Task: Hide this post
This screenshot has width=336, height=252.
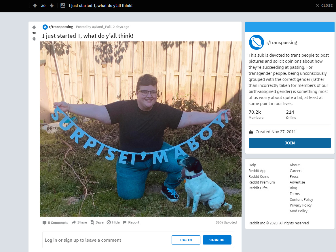Action: pos(113,222)
